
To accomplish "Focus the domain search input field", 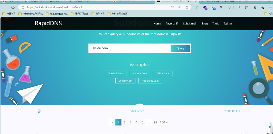I will (x=130, y=48).
